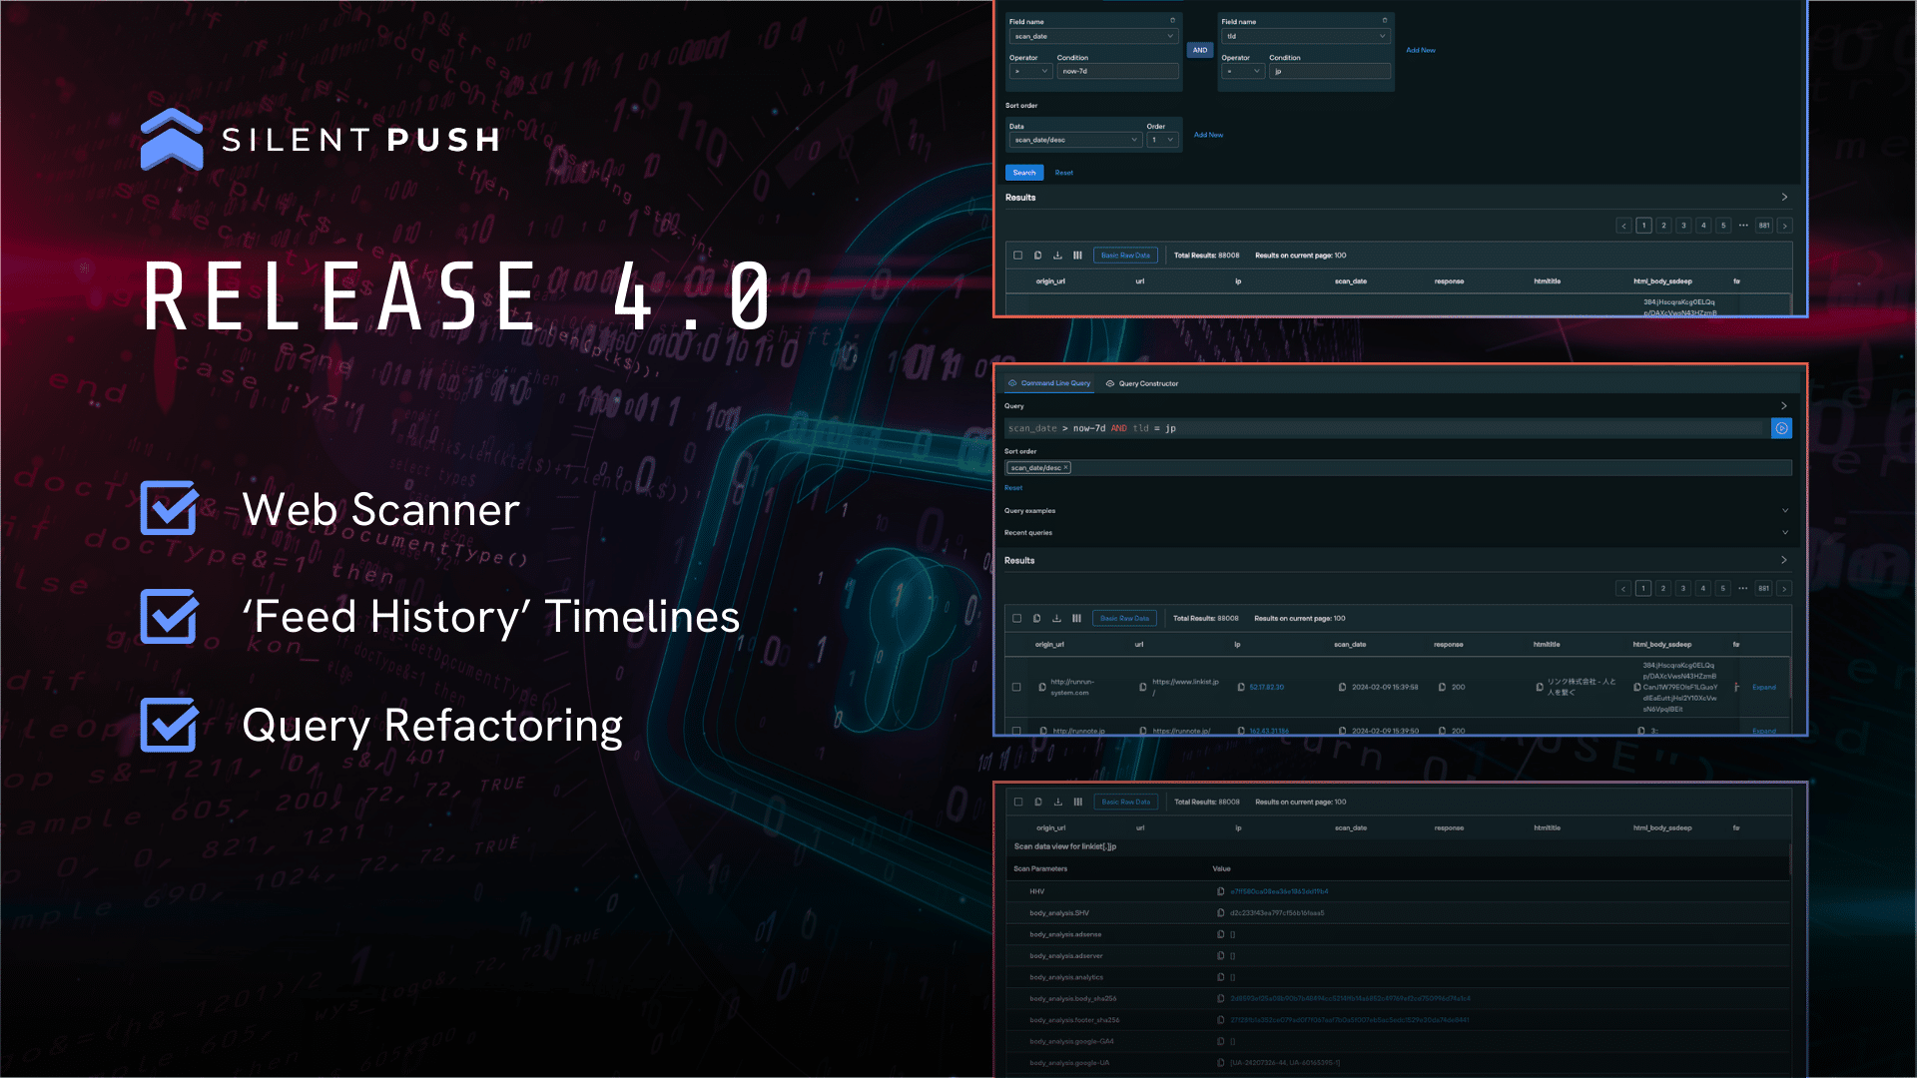Copy body_analysis.SHV value icon
The width and height of the screenshot is (1917, 1078).
point(1220,913)
